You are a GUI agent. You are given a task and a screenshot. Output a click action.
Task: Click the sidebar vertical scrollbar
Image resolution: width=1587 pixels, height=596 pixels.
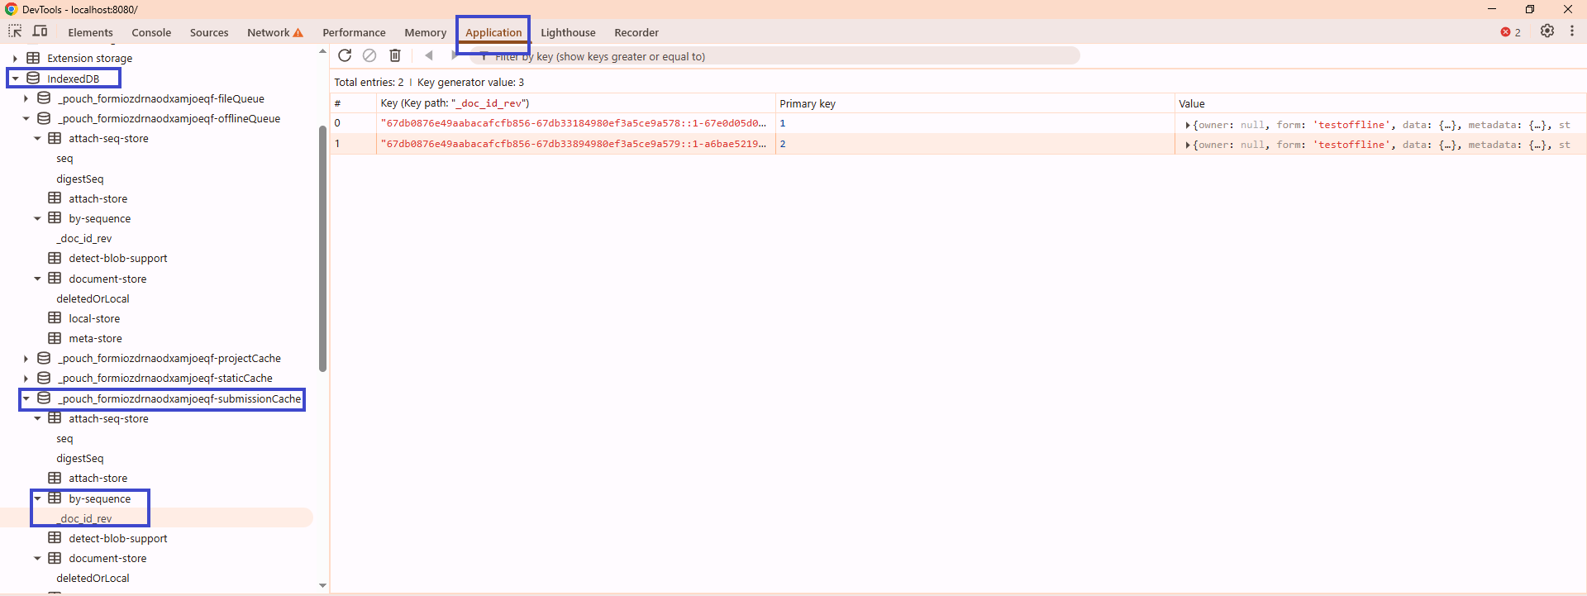(322, 248)
